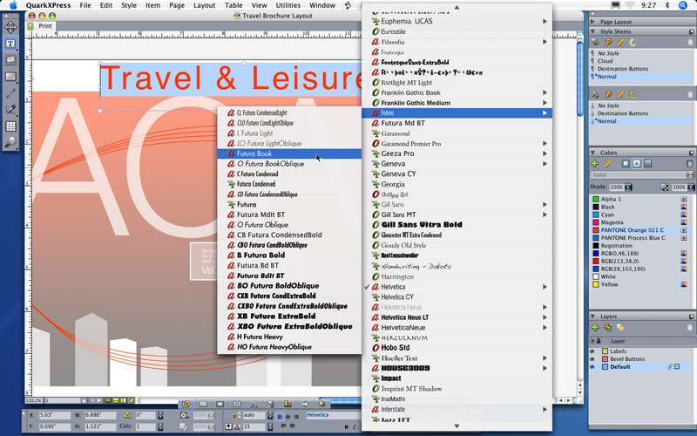Expand the Page Layout panel
The width and height of the screenshot is (697, 436).
(592, 21)
